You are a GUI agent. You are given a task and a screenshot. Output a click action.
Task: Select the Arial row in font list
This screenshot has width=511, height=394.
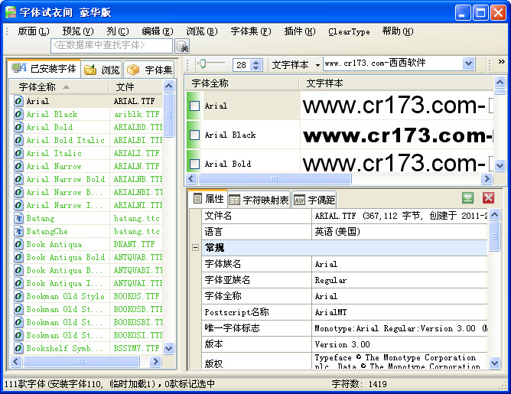click(87, 101)
